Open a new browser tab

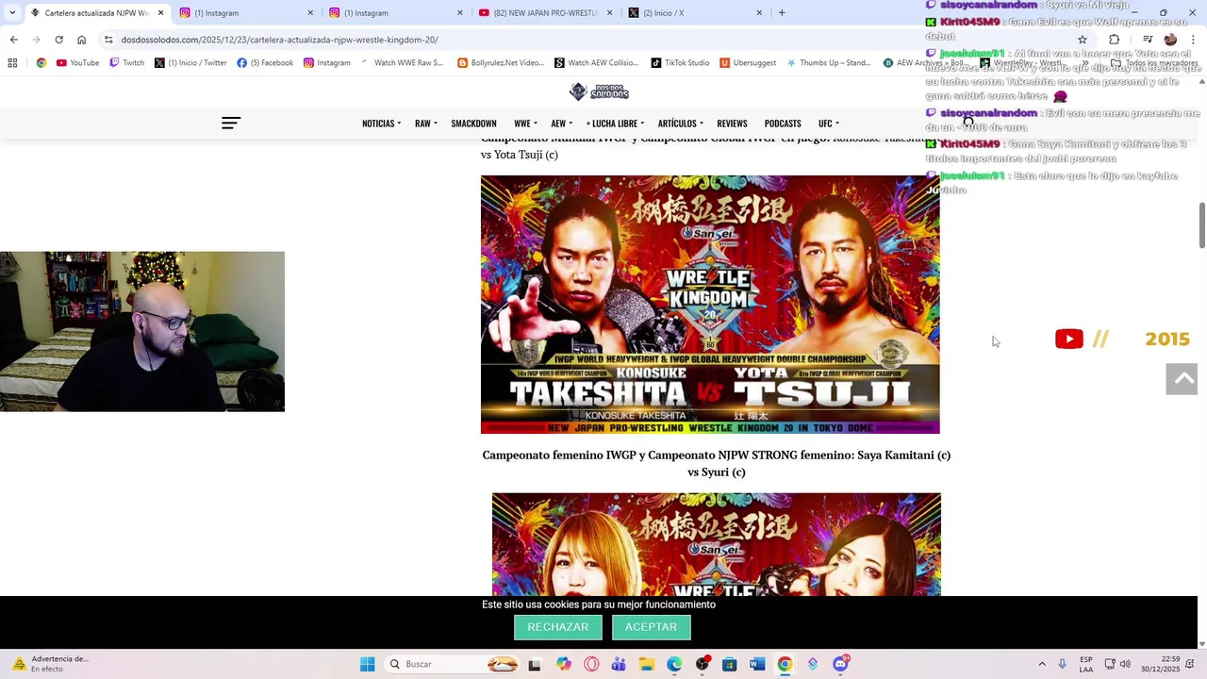click(x=781, y=13)
